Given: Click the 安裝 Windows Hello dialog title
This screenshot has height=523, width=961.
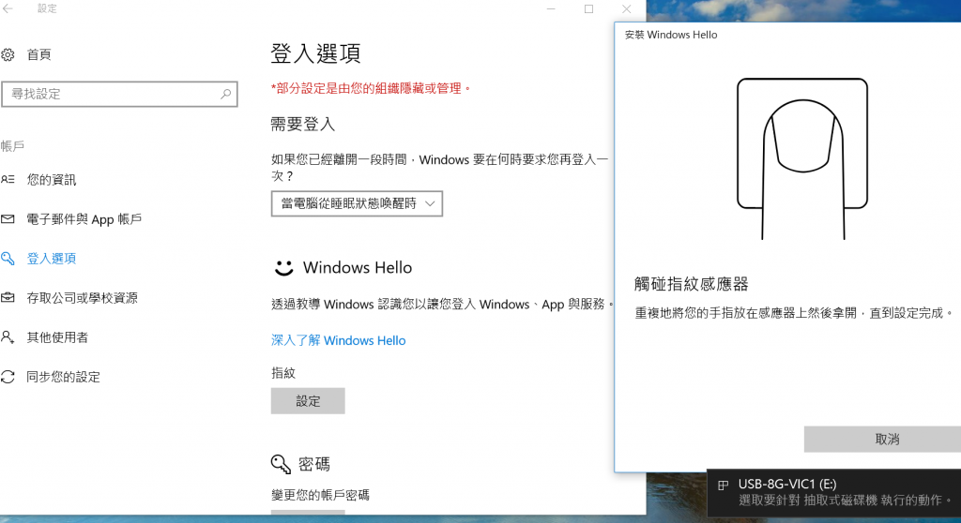Looking at the screenshot, I should tap(671, 35).
